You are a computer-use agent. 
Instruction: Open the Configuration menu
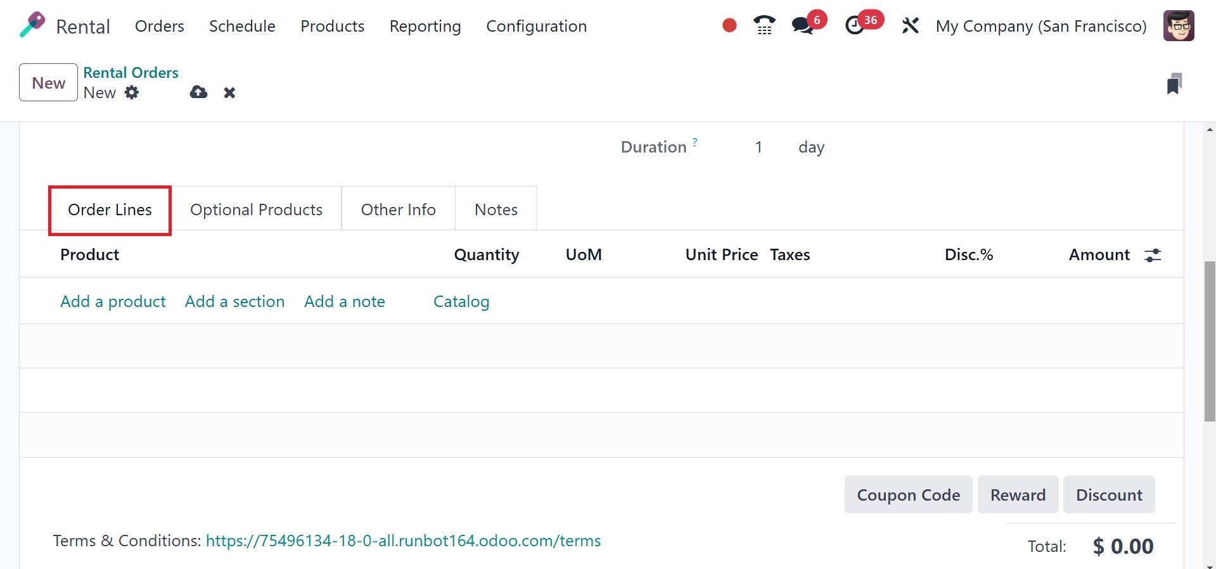click(536, 26)
